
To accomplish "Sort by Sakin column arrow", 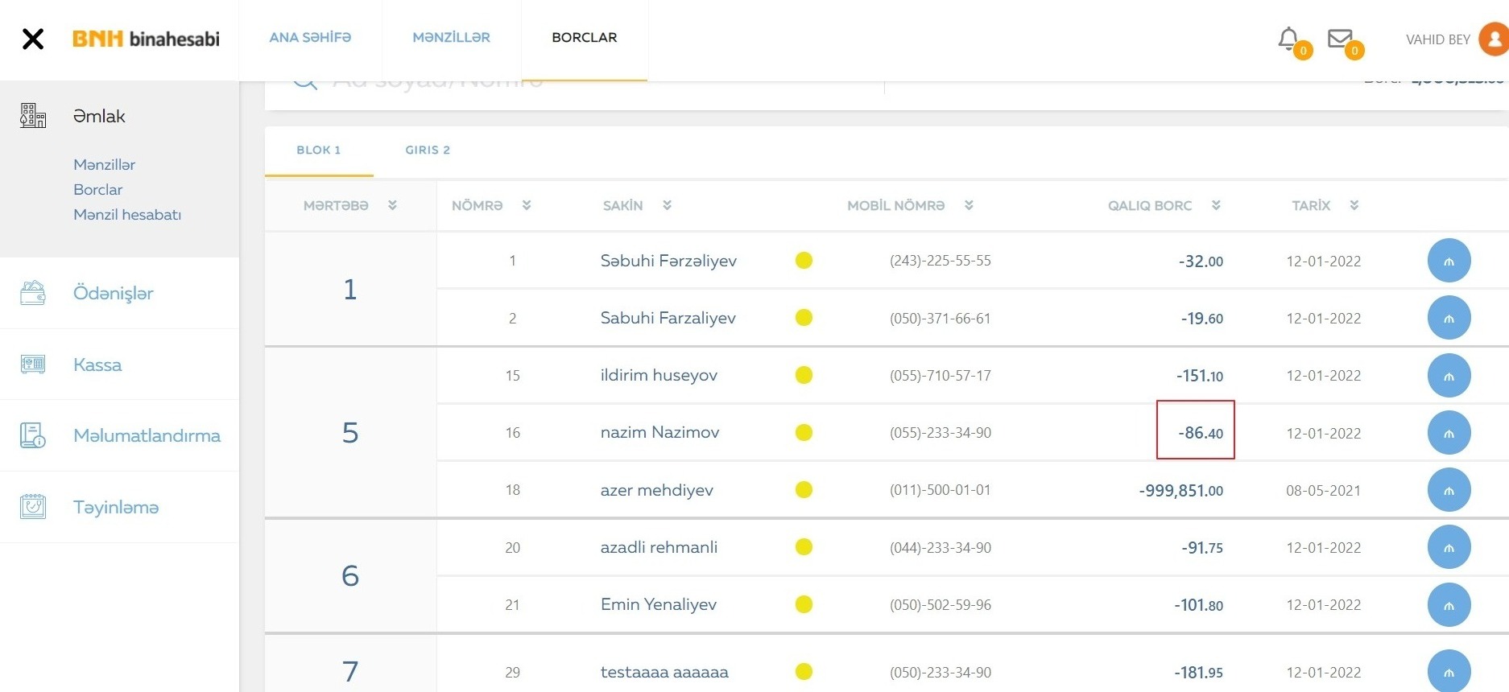I will coord(667,205).
